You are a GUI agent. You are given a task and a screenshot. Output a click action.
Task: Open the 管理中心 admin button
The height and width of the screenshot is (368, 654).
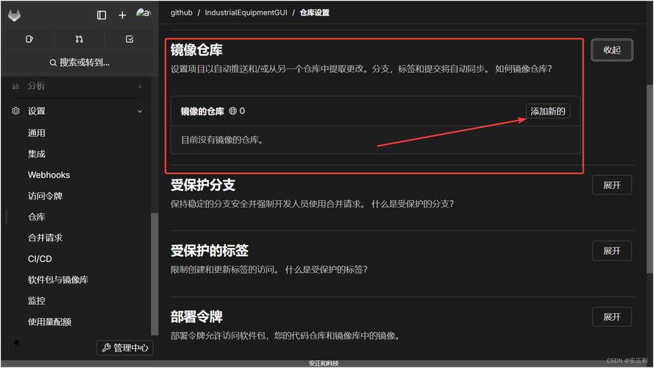point(125,347)
